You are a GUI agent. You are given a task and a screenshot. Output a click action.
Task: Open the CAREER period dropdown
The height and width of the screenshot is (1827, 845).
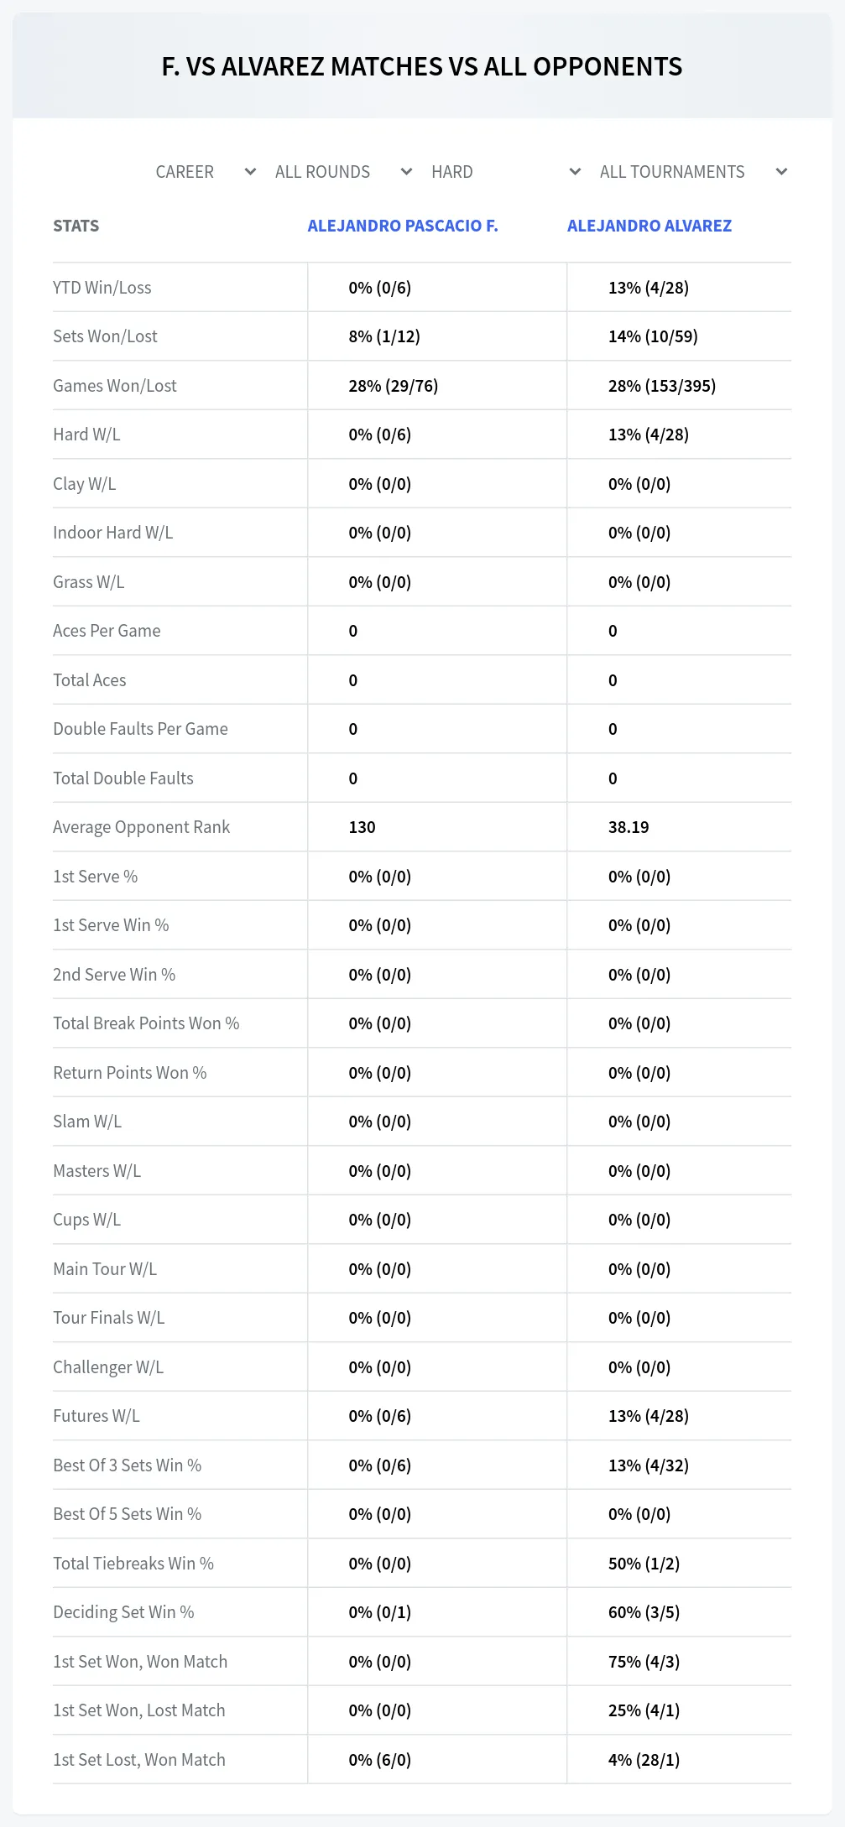coord(205,172)
